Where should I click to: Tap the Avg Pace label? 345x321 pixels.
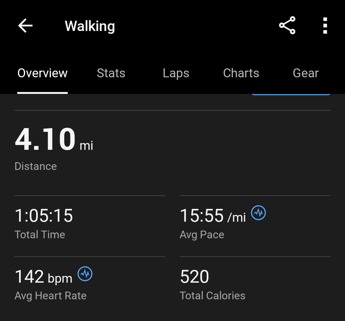tap(202, 235)
